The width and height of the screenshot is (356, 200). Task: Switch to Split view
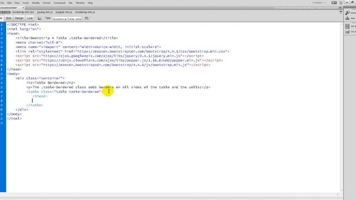(8, 18)
